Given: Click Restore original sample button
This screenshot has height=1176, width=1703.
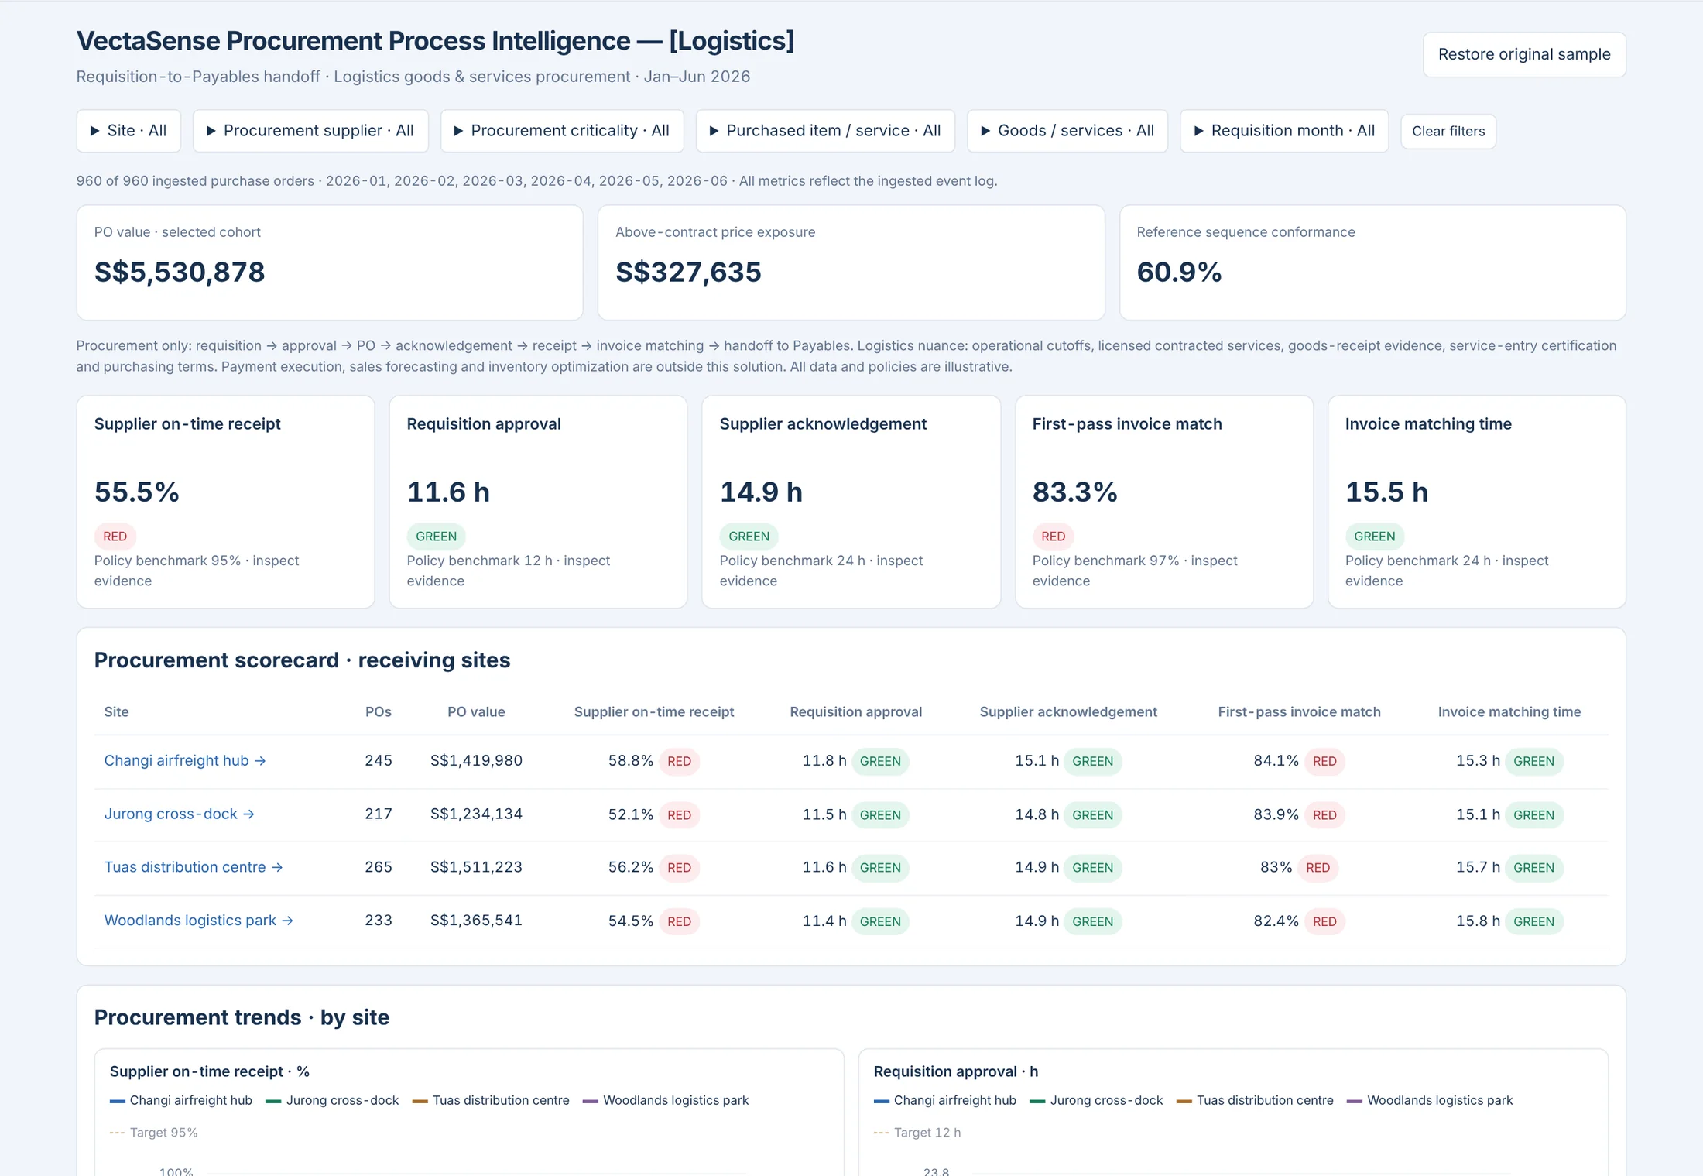Looking at the screenshot, I should 1524,54.
